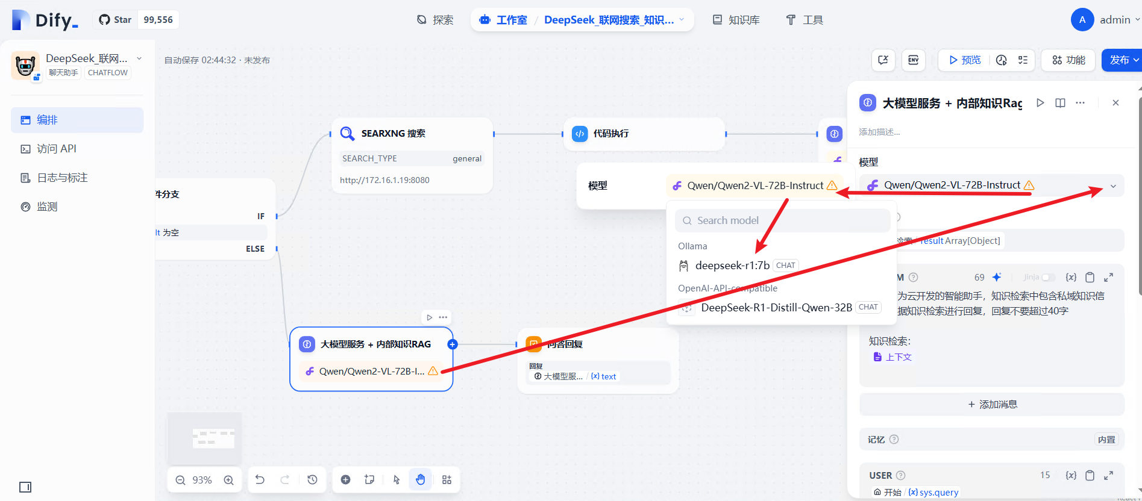Viewport: 1142px width, 501px height.
Task: Open the node help book icon
Action: point(1060,103)
